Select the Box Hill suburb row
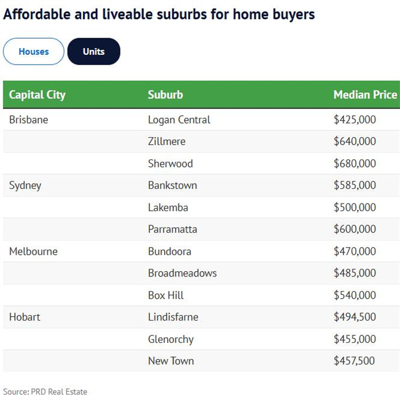The width and height of the screenshot is (400, 400). (166, 295)
